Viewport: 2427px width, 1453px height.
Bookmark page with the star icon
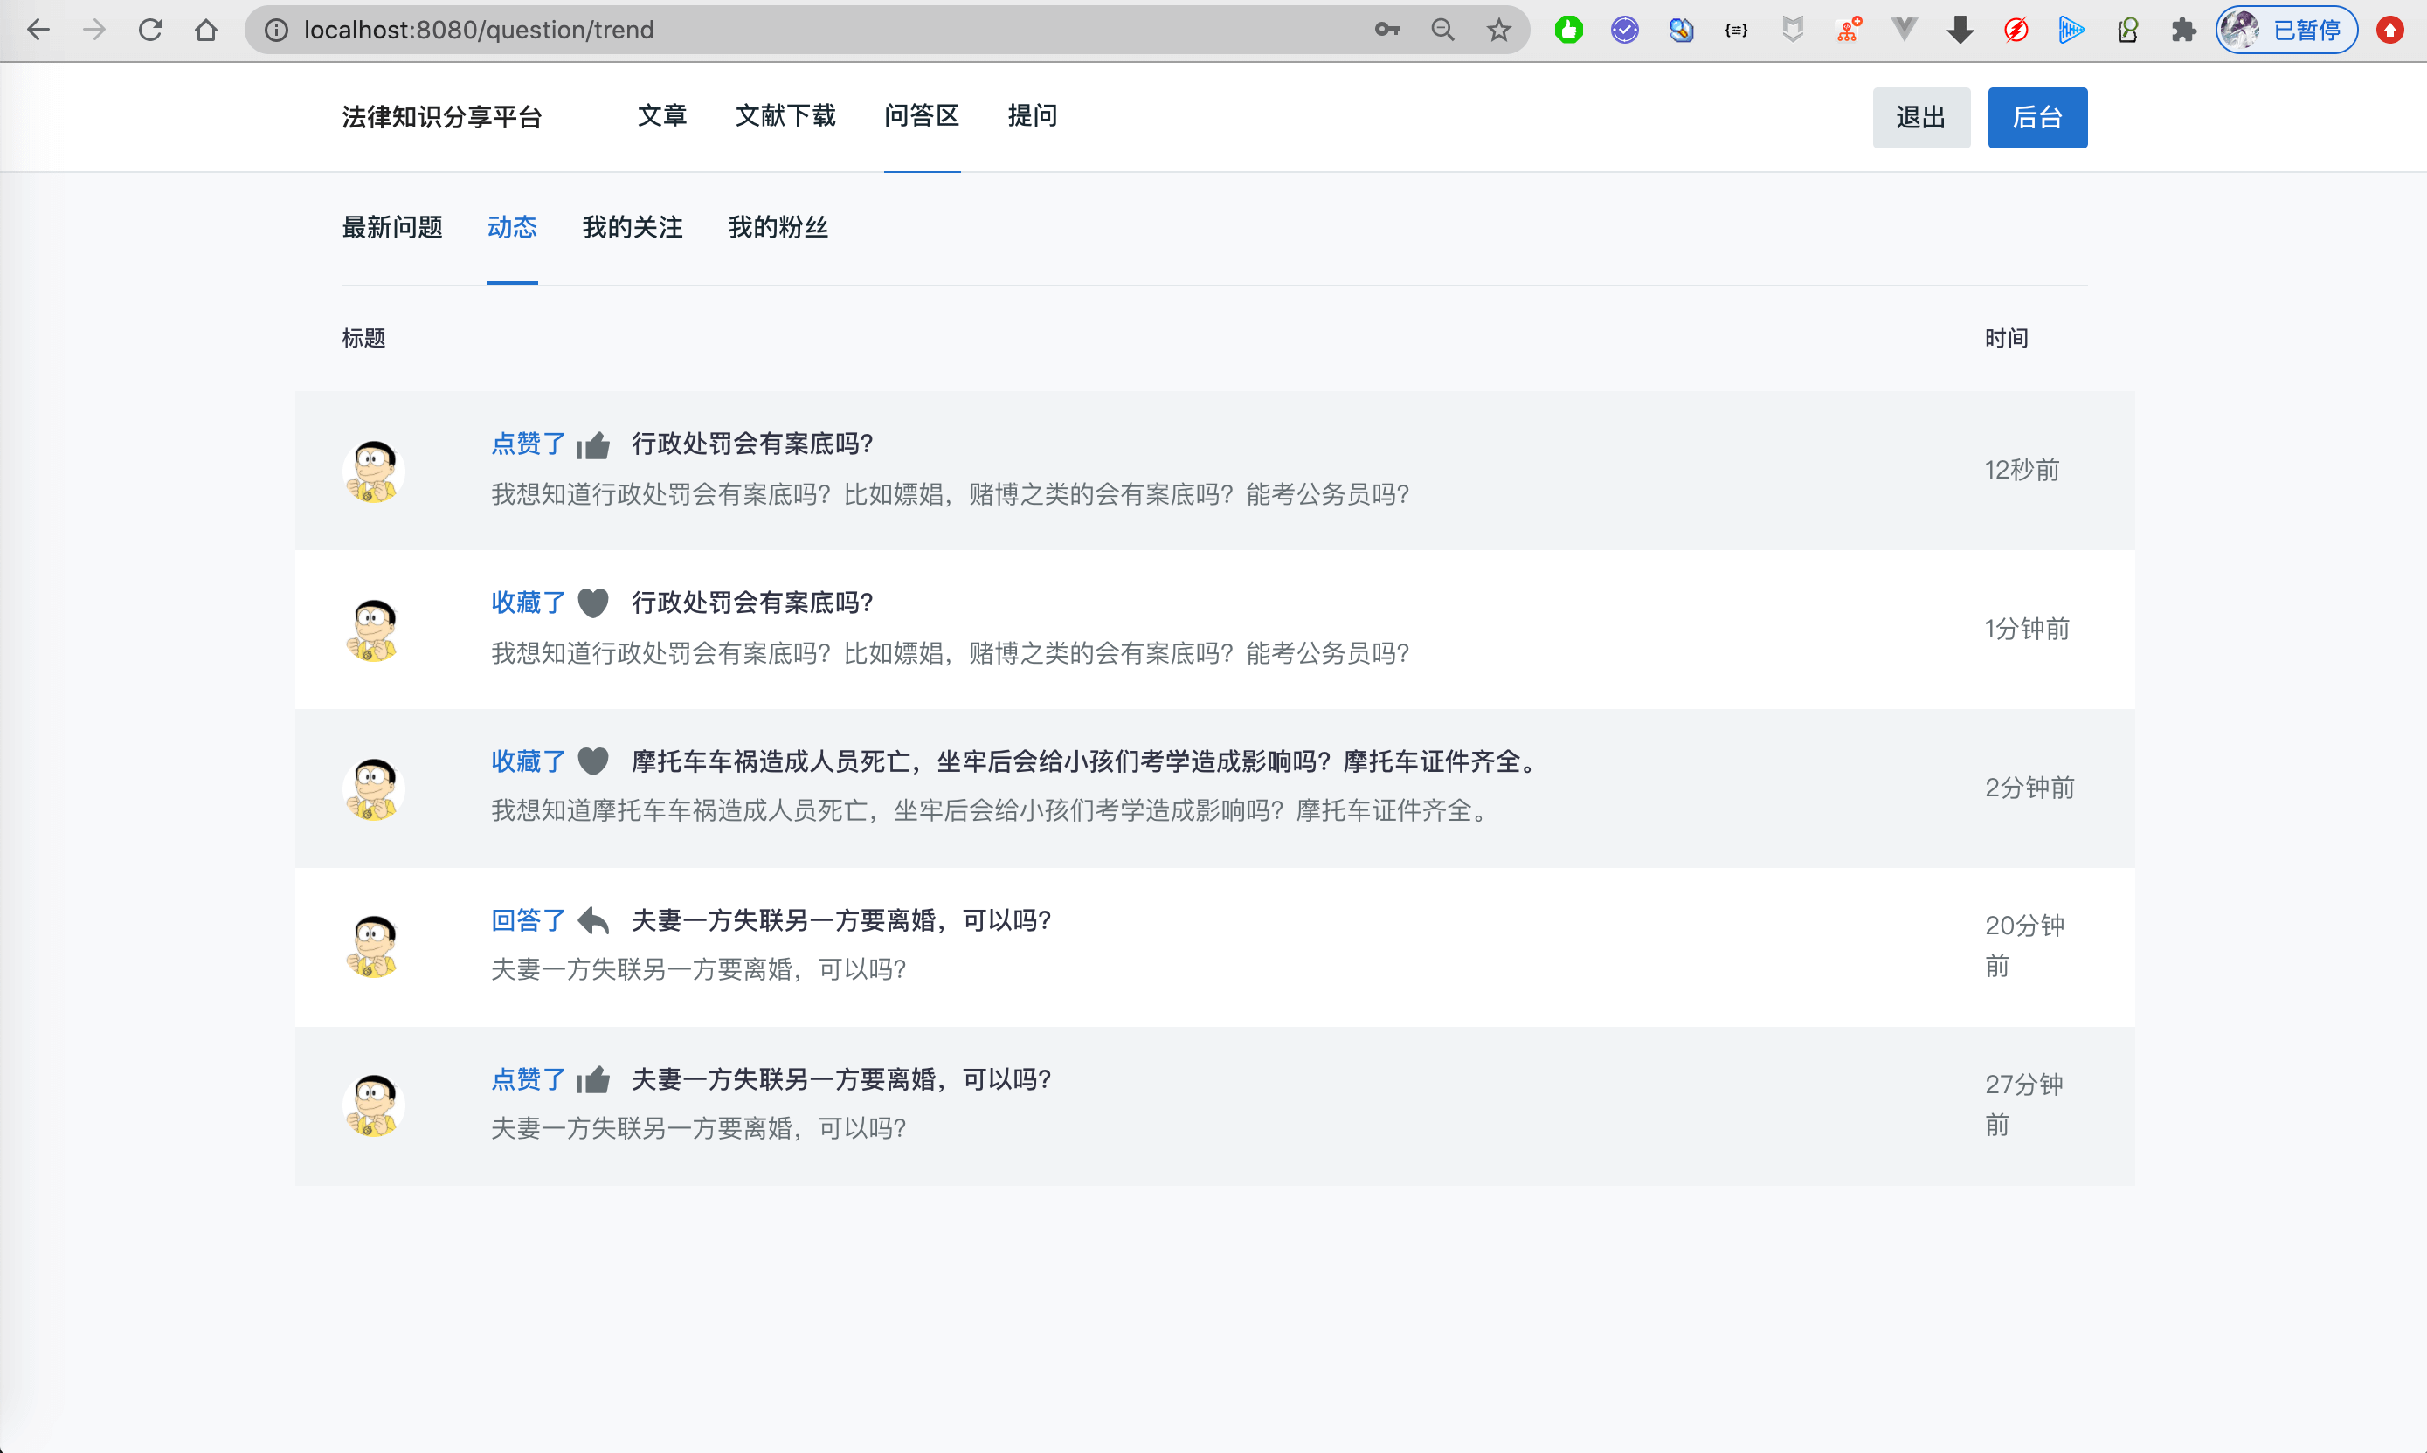(x=1497, y=30)
